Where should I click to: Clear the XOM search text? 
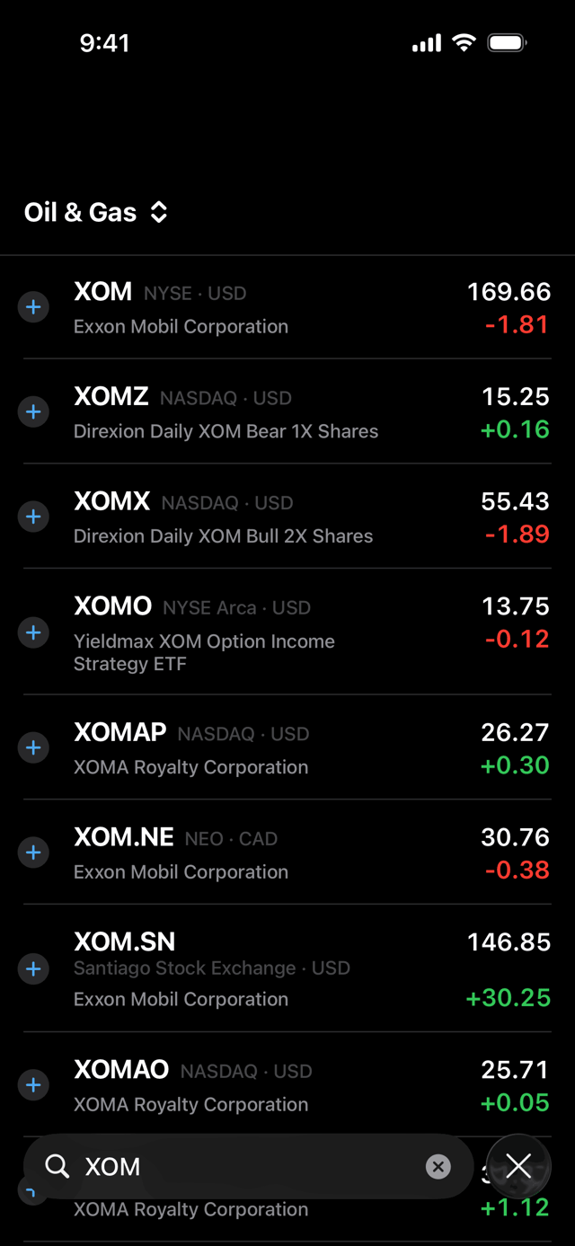[438, 1166]
